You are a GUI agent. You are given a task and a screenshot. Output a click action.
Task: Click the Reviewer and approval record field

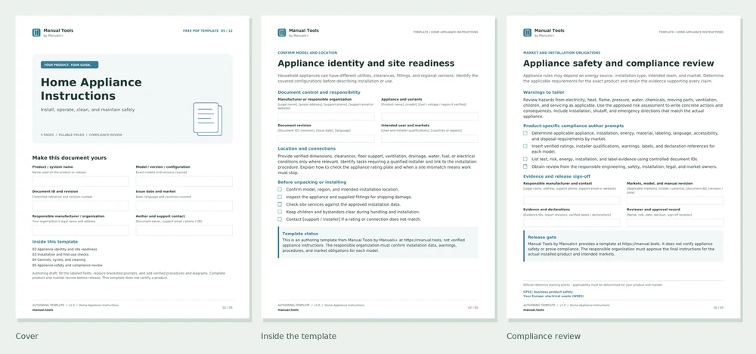tap(675, 223)
